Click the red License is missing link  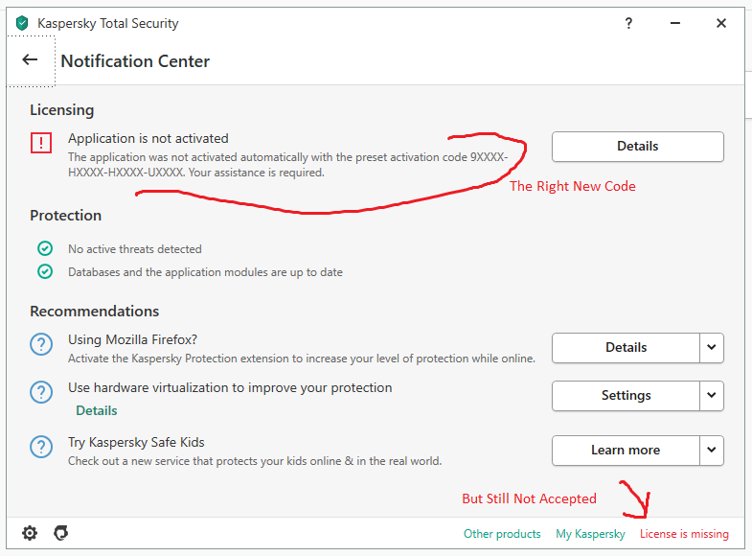(x=684, y=534)
